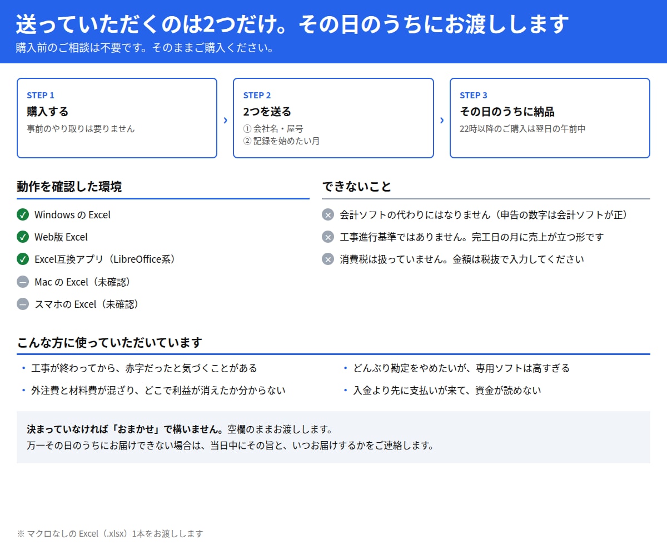The image size is (667, 550).
Task: Click the footnote マクロなしの Excel（.xlsx）1本をお渡しします
Action: coord(110,533)
